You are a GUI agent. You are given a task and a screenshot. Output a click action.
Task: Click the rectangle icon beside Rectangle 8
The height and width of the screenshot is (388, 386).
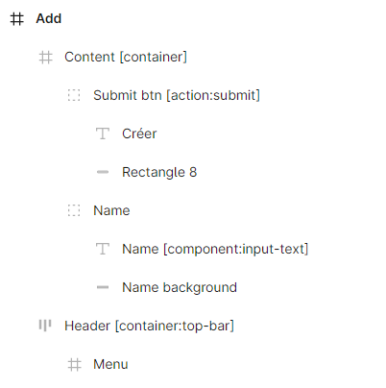point(103,172)
